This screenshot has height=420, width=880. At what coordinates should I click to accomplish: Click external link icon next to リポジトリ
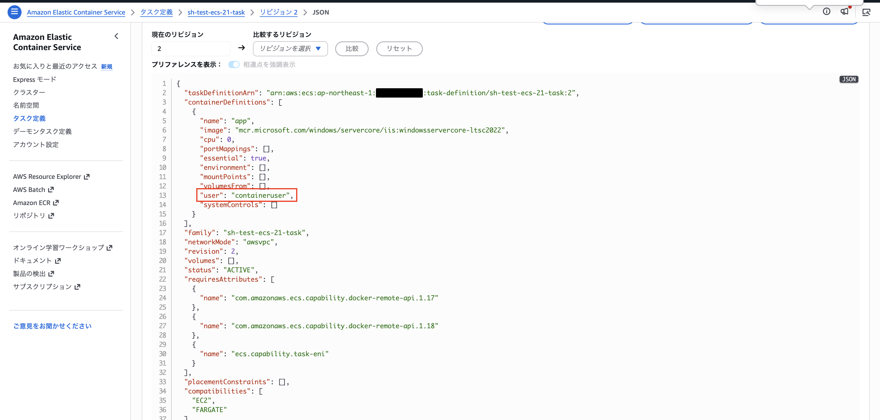pyautogui.click(x=51, y=216)
